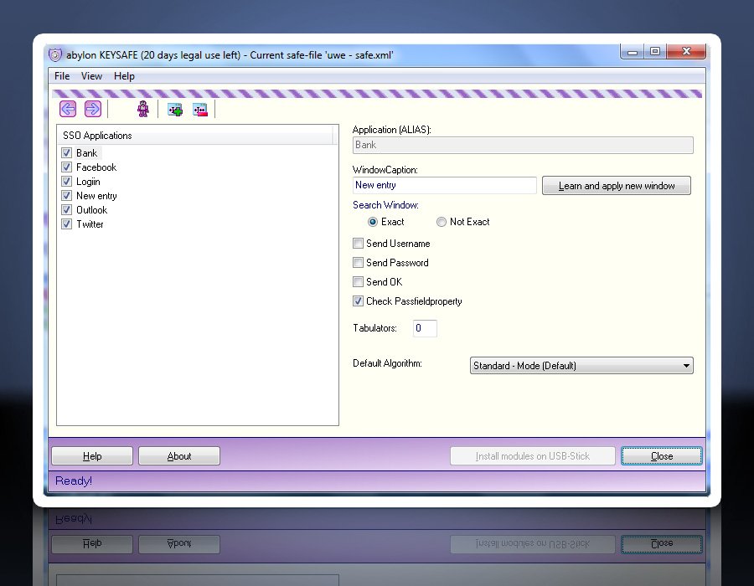
Task: Close the KEYSAFE window with red X
Action: (686, 52)
